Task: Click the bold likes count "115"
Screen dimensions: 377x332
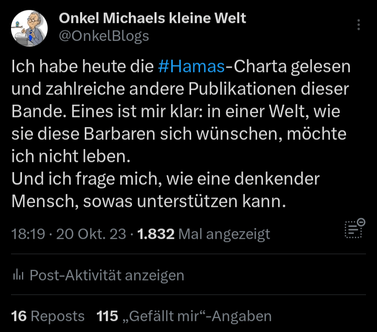Action: tap(107, 316)
